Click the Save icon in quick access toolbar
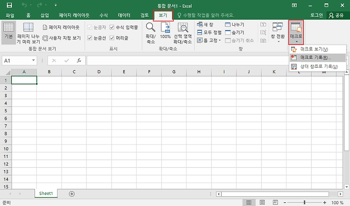350x206 pixels. 9,5
